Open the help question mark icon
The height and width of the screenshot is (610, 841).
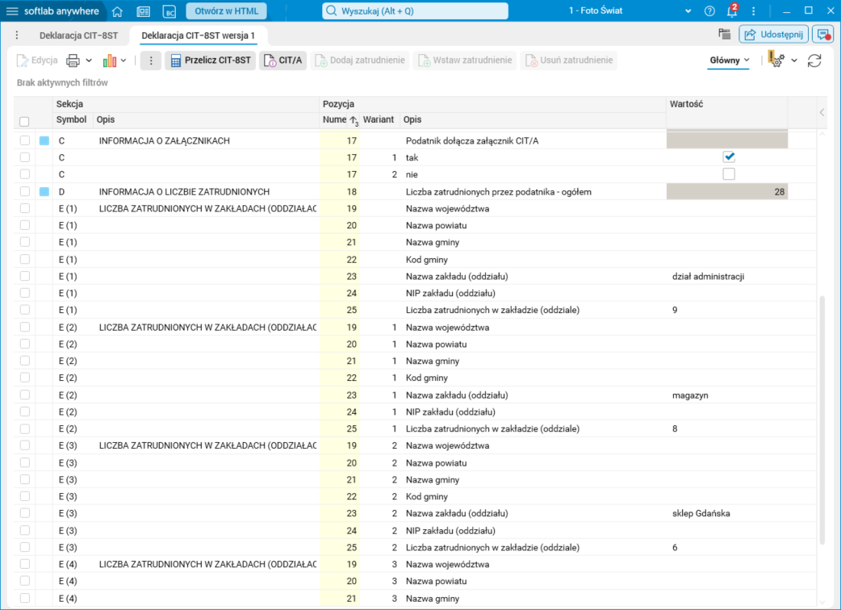709,11
